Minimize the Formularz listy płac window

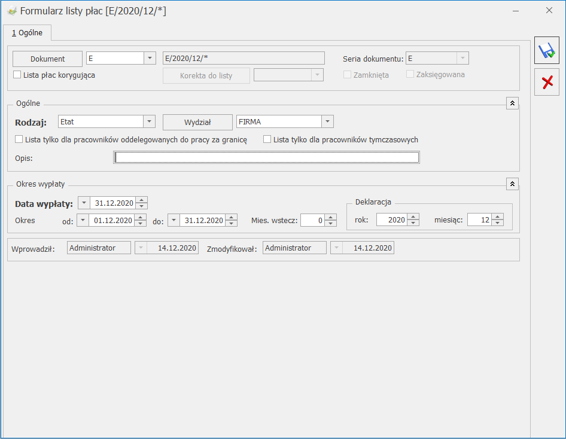pos(516,11)
